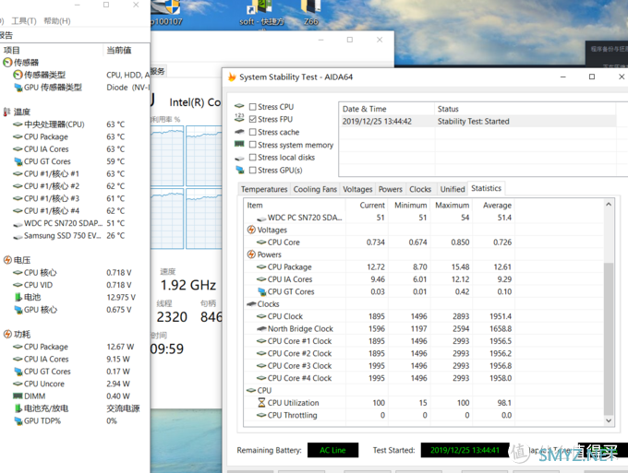Select the CPU Uncore power row
The height and width of the screenshot is (473, 628).
coord(75,384)
